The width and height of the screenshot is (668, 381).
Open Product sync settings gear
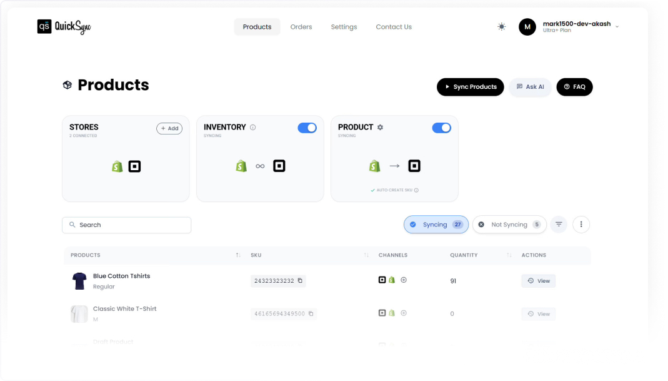point(380,127)
